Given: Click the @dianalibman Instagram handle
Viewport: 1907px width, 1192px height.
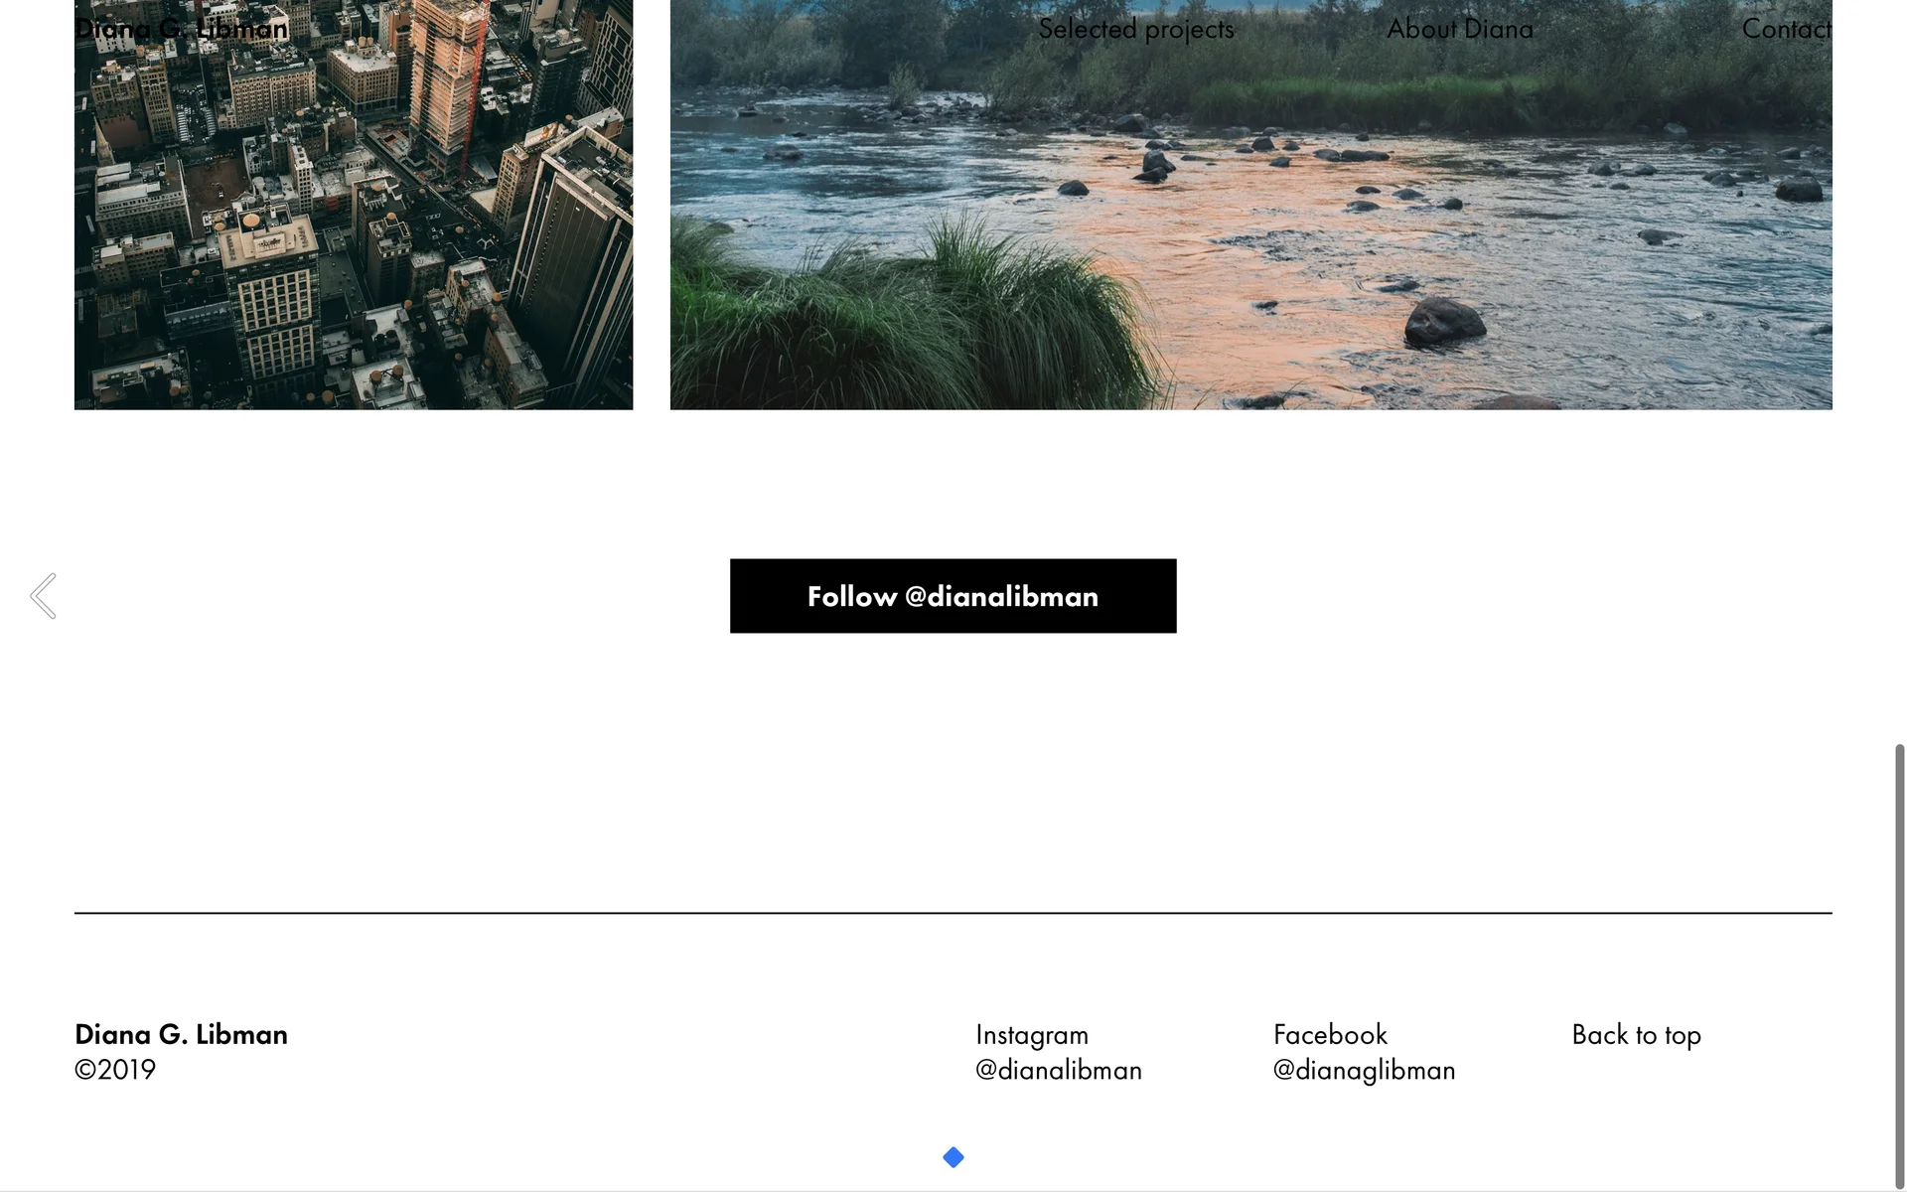Looking at the screenshot, I should [x=1059, y=1070].
